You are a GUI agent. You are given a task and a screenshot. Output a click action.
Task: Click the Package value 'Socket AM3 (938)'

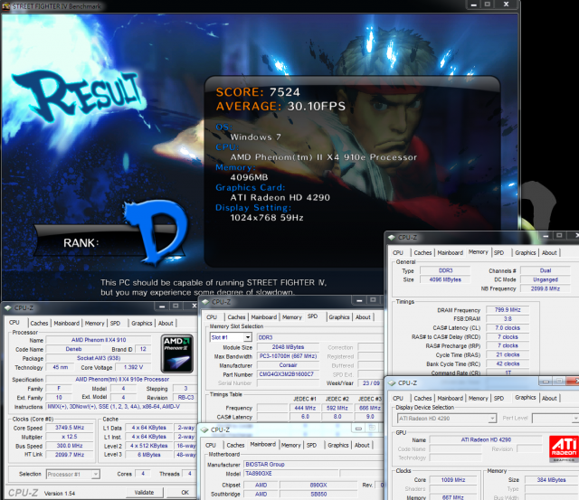[99, 358]
